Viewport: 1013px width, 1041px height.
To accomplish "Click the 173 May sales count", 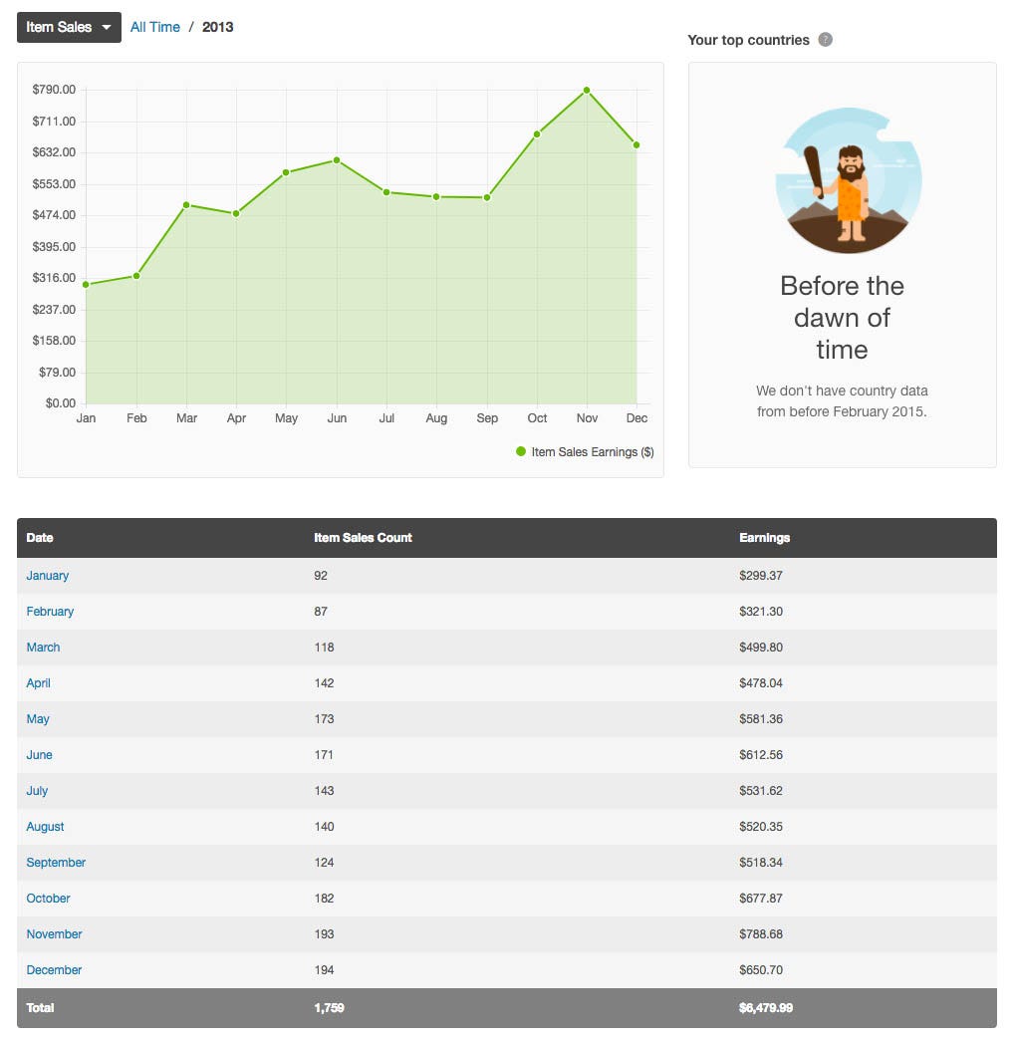I will pos(324,719).
